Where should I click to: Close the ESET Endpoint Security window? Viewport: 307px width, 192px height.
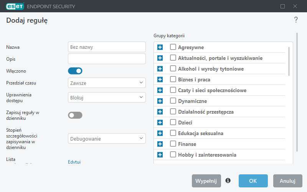click(295, 6)
